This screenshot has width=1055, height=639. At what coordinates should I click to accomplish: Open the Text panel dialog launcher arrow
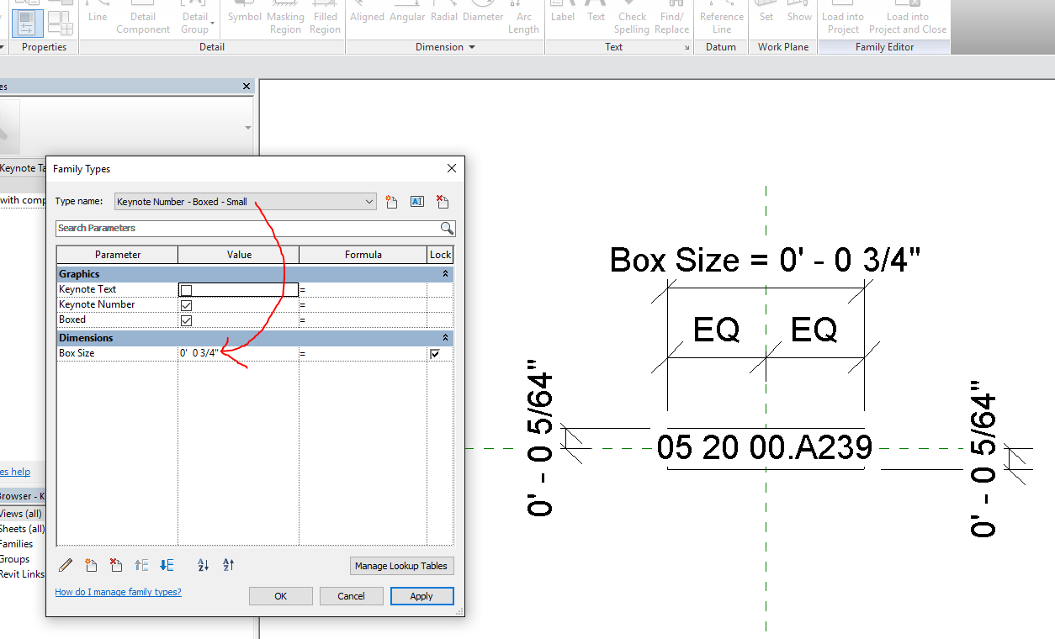(687, 48)
